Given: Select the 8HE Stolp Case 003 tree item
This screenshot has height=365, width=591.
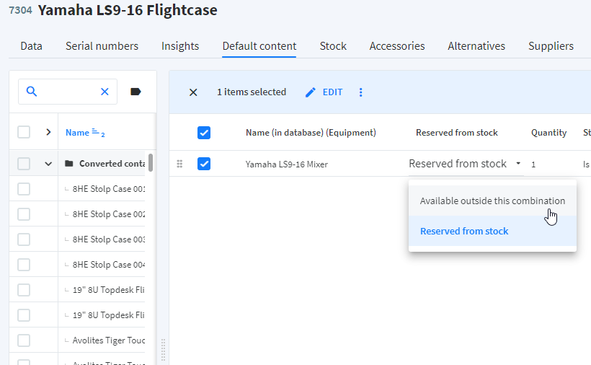Looking at the screenshot, I should 109,239.
